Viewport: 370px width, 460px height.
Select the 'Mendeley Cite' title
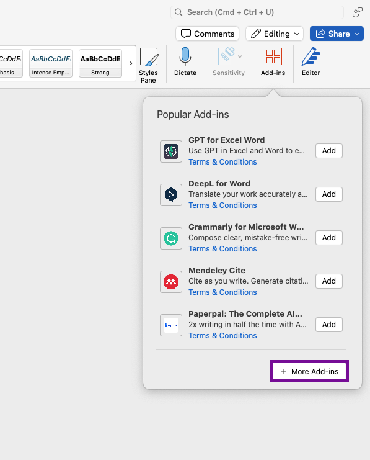(217, 270)
